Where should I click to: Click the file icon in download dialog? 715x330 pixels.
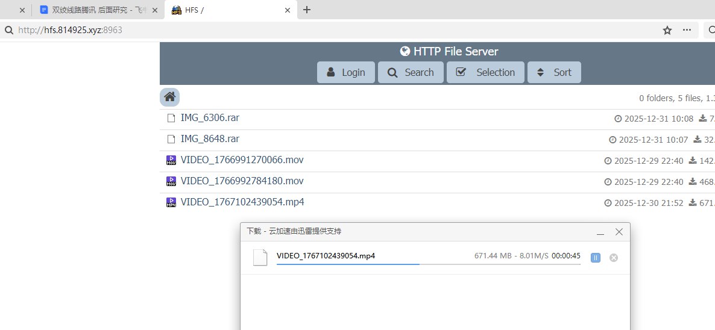click(260, 257)
